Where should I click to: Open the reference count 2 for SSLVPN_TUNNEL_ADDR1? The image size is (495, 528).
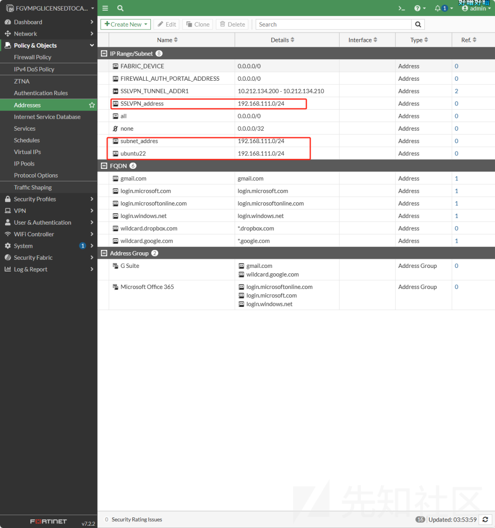(456, 91)
